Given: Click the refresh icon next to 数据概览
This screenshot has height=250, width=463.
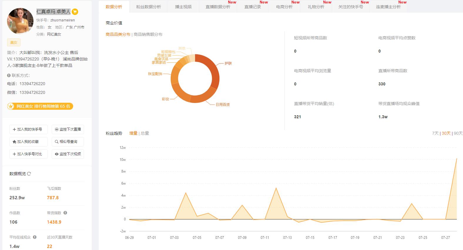Looking at the screenshot, I should (x=29, y=174).
